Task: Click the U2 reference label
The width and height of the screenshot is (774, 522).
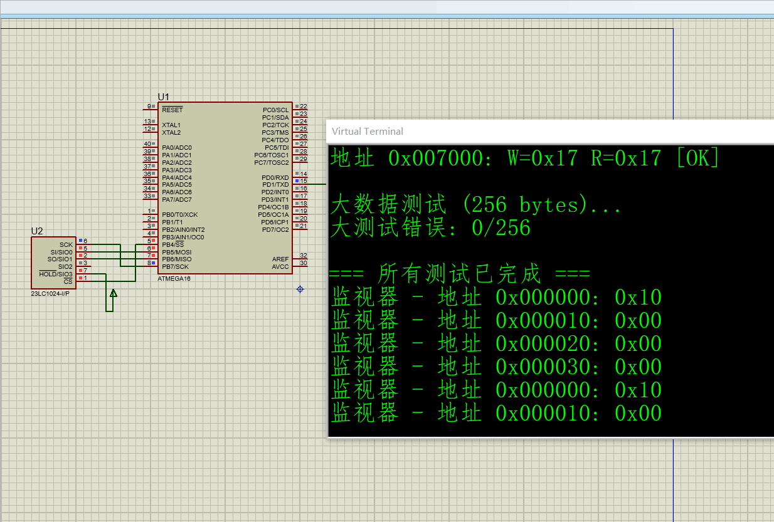Action: pos(37,231)
